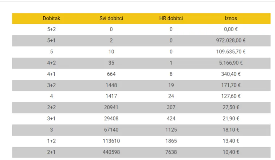Click the Svi dobitci column header
The width and height of the screenshot is (275, 160).
click(x=111, y=19)
